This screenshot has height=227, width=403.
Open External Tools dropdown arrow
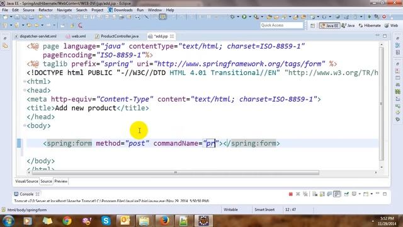tap(262, 17)
